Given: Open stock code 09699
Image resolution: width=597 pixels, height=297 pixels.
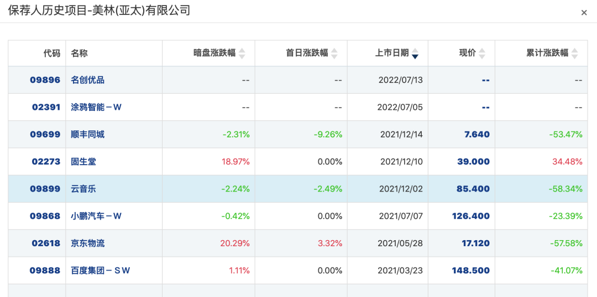Looking at the screenshot, I should [45, 134].
